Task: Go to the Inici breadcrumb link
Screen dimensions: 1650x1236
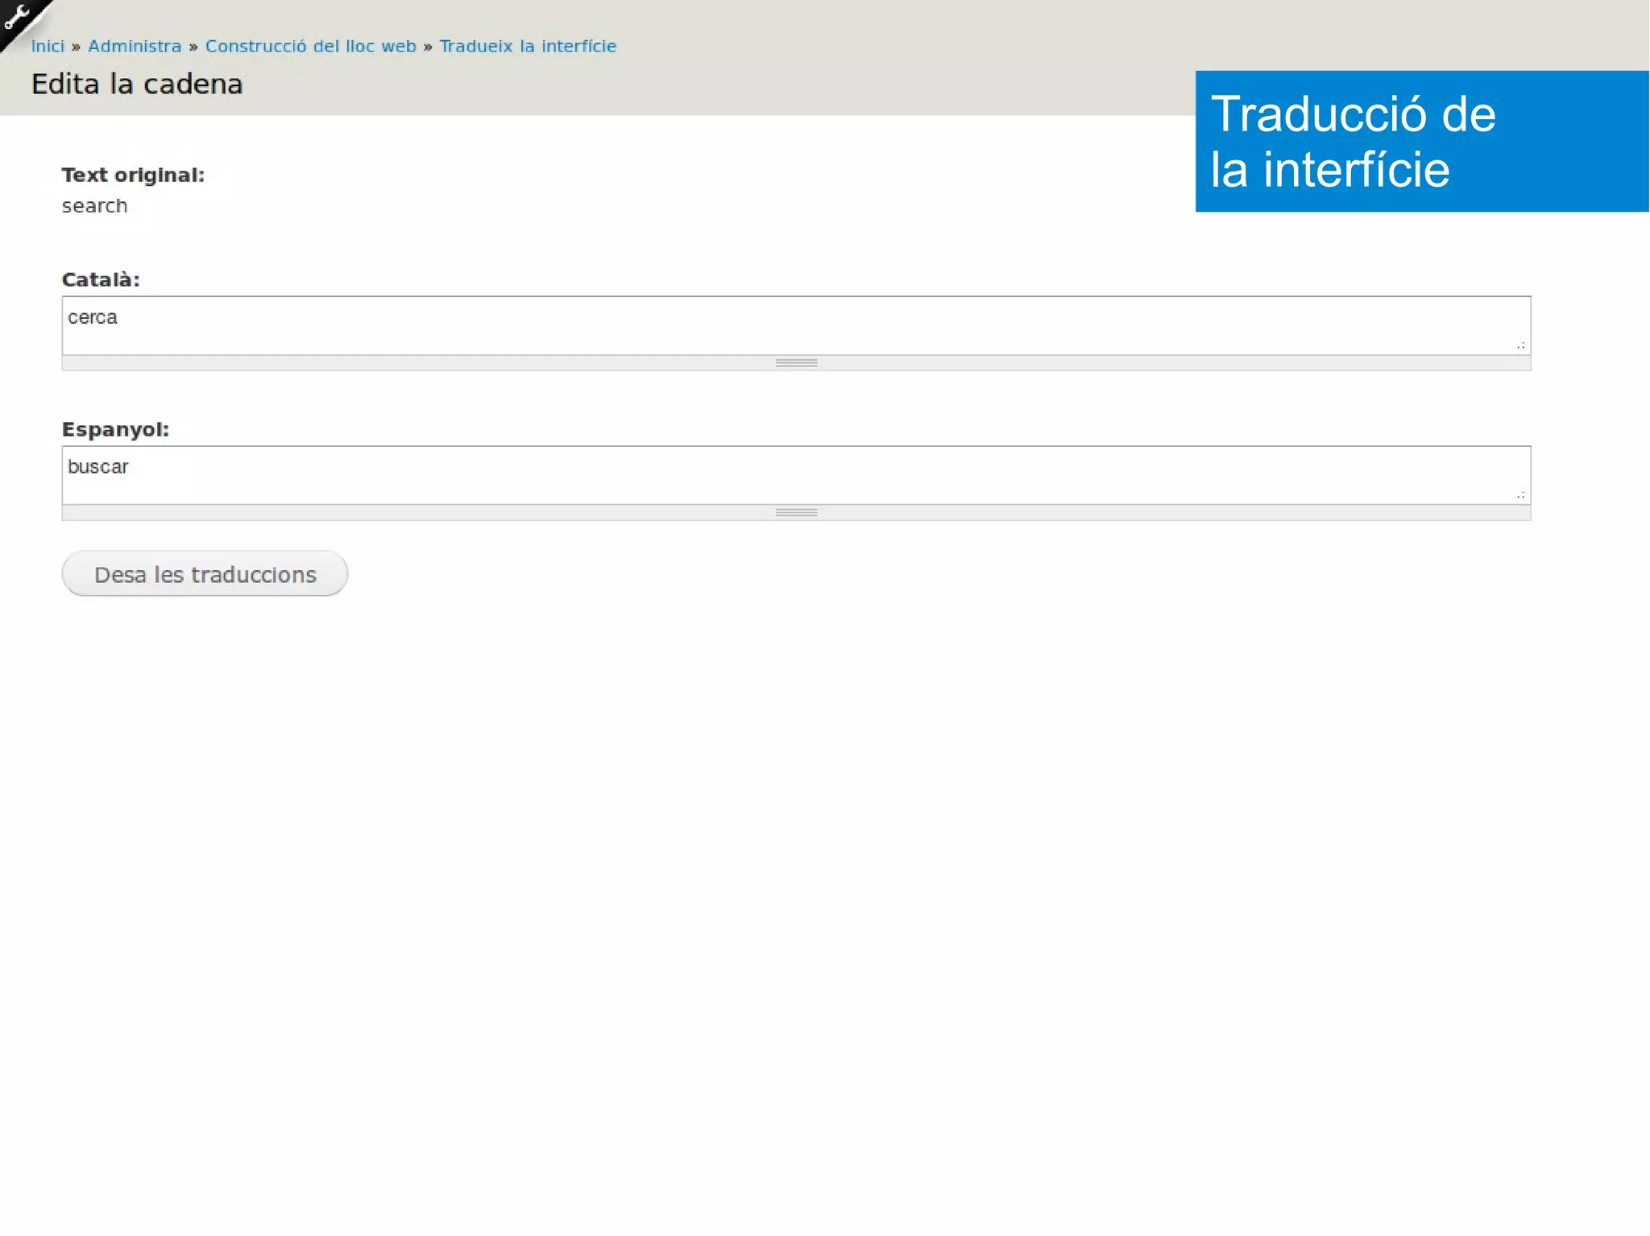Action: (48, 46)
